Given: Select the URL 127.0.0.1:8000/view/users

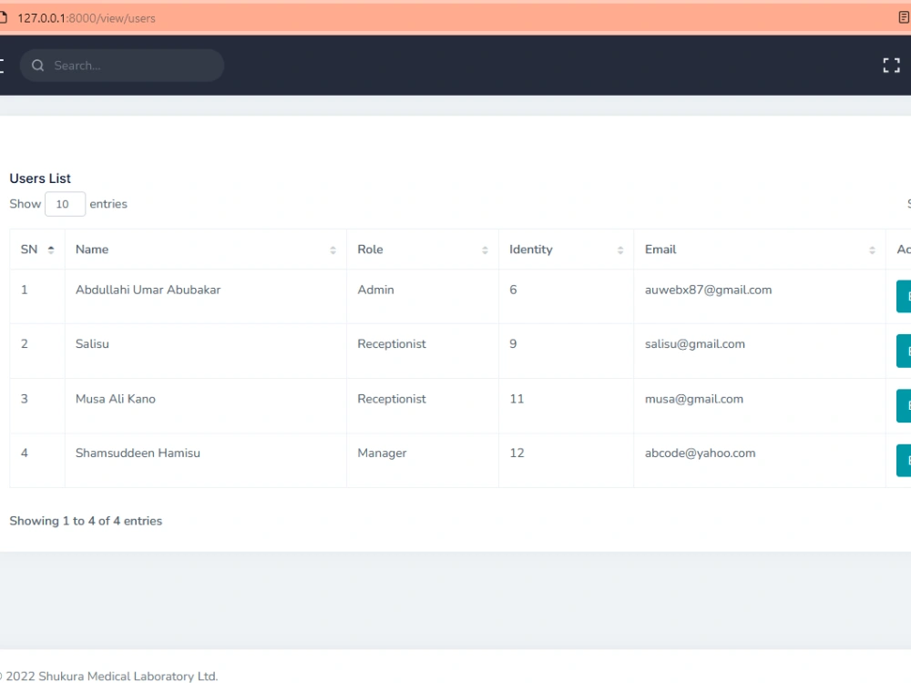Looking at the screenshot, I should click(87, 17).
